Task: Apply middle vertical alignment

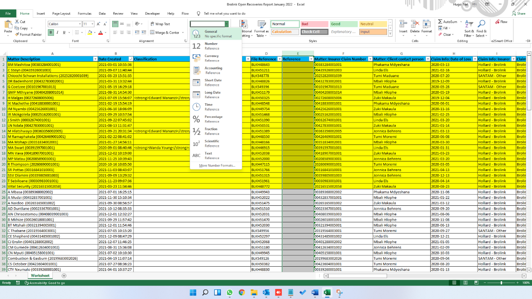Action: pyautogui.click(x=121, y=24)
